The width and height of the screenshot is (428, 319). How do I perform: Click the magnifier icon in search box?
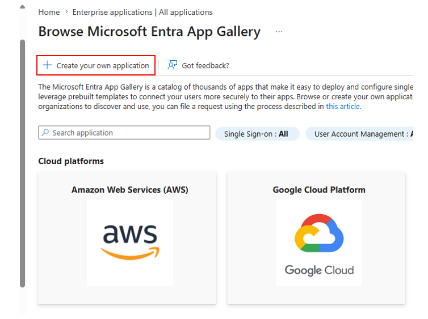click(45, 132)
